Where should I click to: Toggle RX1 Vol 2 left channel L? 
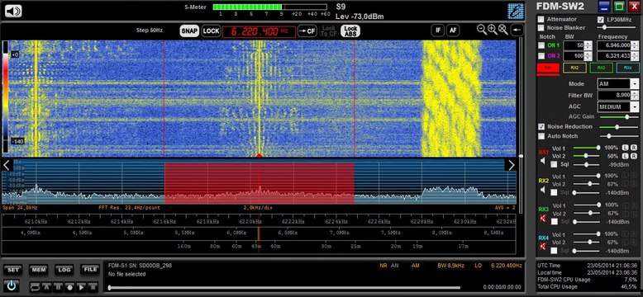[x=626, y=156]
